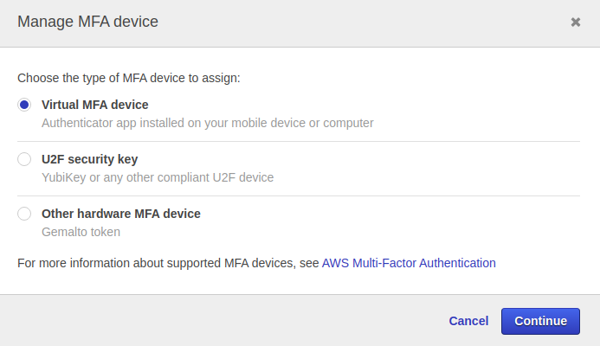
Task: Click the "Choose the type of MFA device" prompt
Action: pyautogui.click(x=128, y=78)
